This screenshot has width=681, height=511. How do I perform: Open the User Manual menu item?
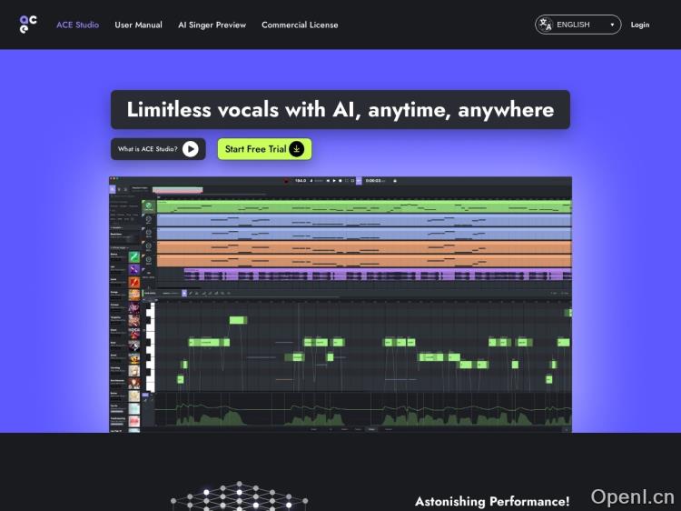tap(138, 25)
